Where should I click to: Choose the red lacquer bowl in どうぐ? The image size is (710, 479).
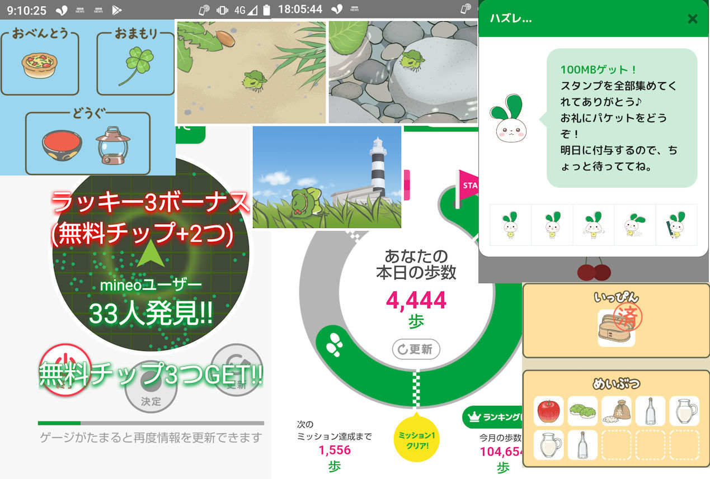pyautogui.click(x=62, y=146)
